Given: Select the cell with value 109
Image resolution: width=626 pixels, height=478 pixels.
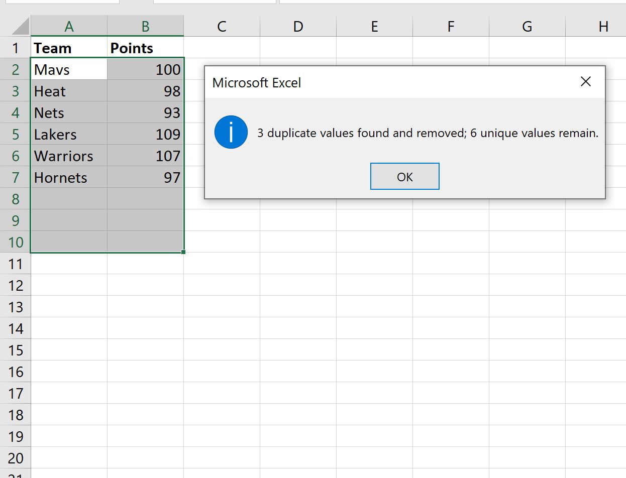Looking at the screenshot, I should tap(145, 134).
